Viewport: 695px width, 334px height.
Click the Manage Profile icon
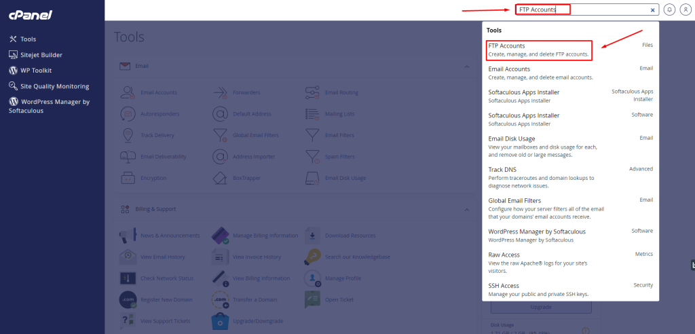point(312,278)
